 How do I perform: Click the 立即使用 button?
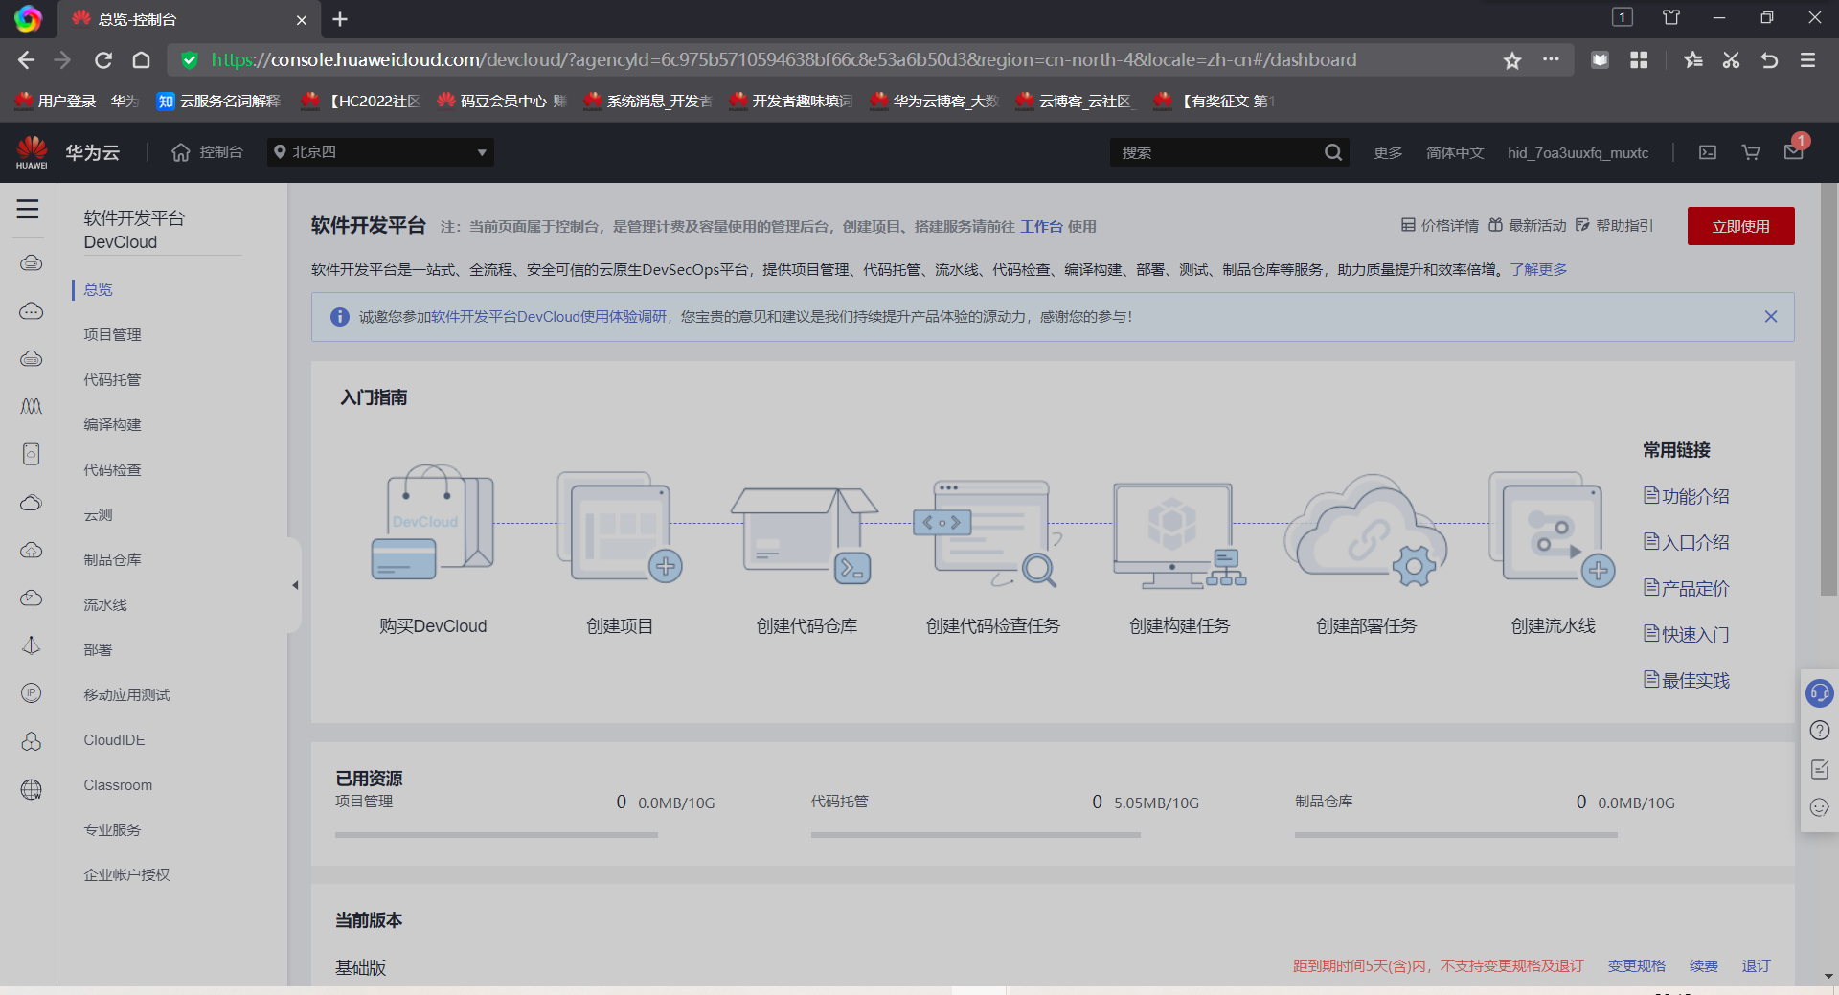pos(1740,226)
